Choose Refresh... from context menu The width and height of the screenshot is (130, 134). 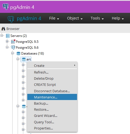coord(52,72)
